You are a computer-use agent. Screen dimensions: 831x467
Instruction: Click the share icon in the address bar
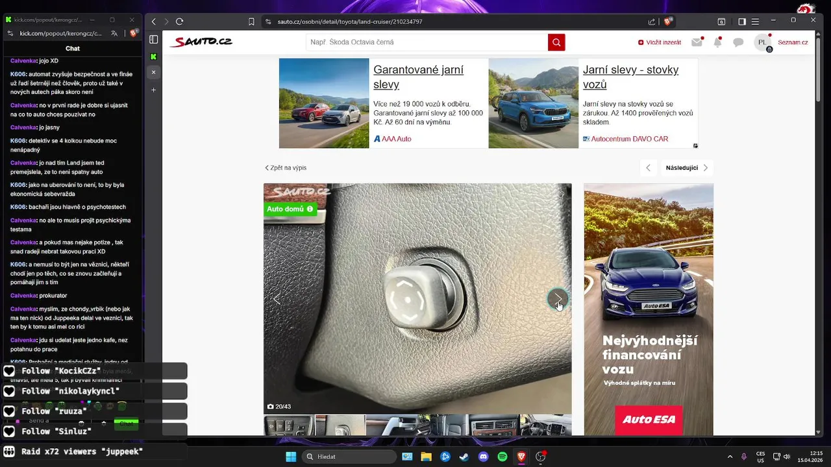click(652, 21)
